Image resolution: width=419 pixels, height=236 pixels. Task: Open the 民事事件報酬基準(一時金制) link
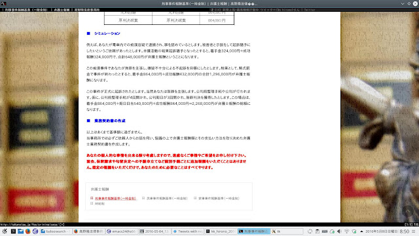pyautogui.click(x=167, y=199)
